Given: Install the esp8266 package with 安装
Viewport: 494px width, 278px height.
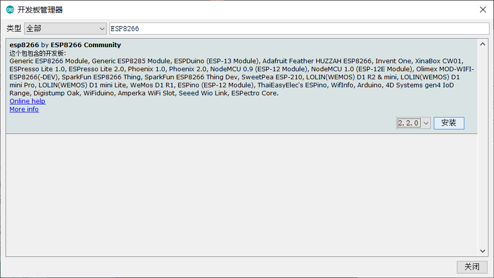Looking at the screenshot, I should [449, 123].
